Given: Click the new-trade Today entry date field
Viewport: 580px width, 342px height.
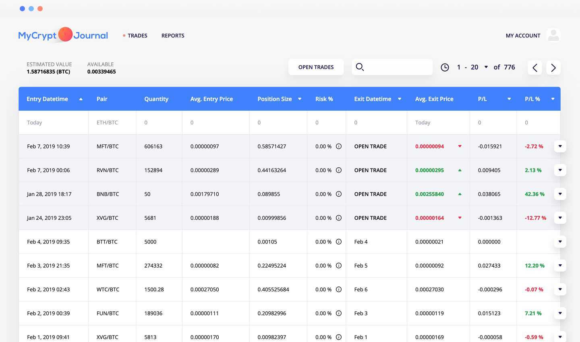Looking at the screenshot, I should click(54, 122).
